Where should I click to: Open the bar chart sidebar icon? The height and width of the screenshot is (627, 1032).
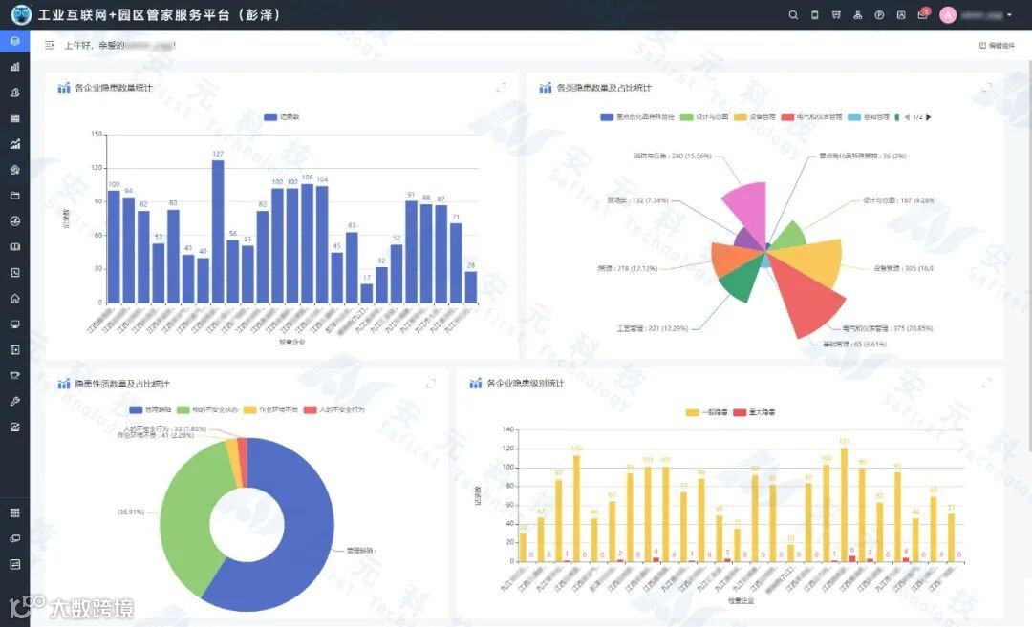click(14, 67)
